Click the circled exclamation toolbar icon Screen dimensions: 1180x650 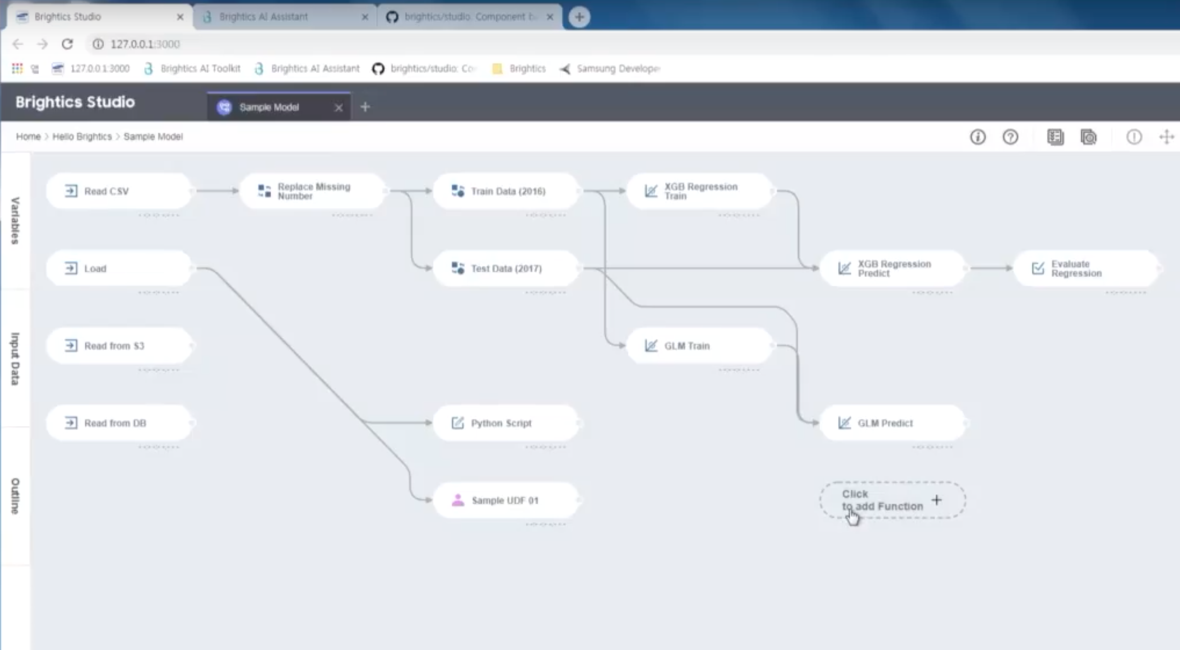[1134, 137]
